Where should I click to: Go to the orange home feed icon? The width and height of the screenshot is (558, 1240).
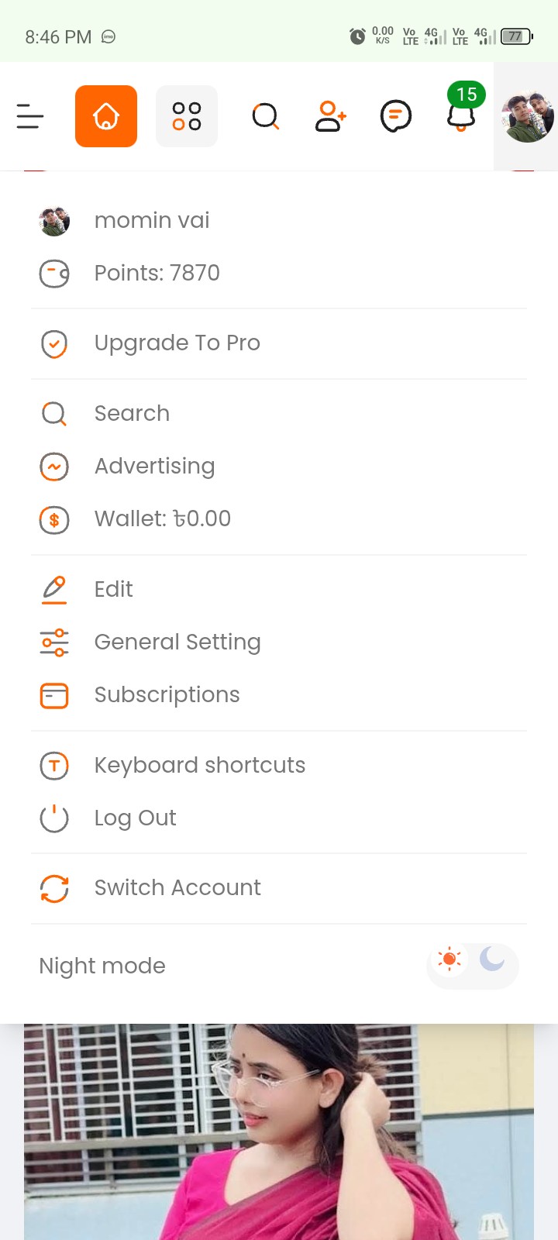pyautogui.click(x=106, y=116)
